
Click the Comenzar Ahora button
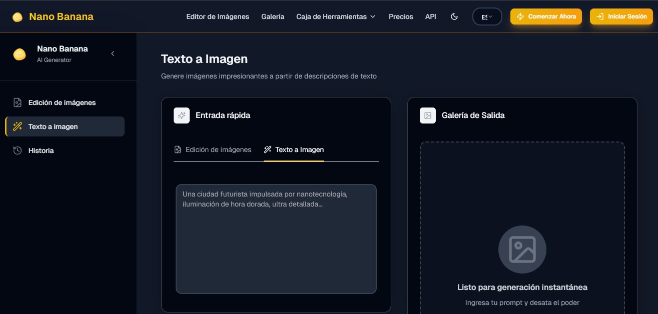pyautogui.click(x=546, y=16)
